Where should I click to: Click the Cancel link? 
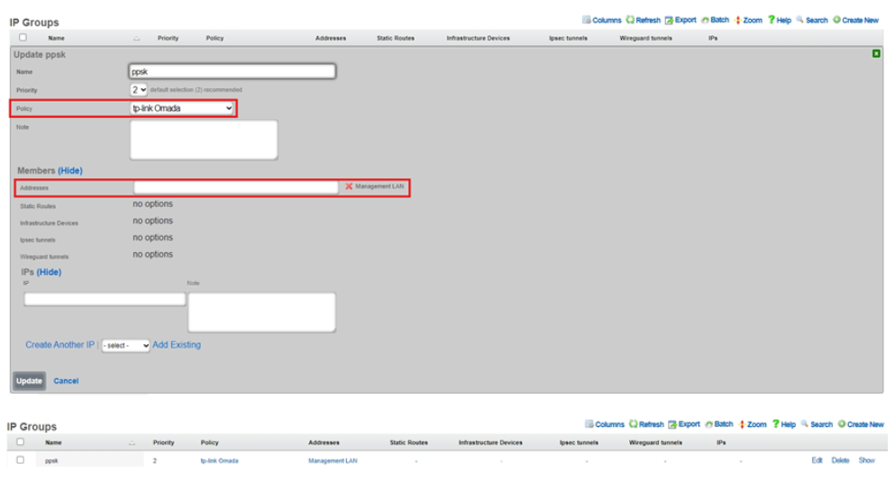[x=66, y=381]
